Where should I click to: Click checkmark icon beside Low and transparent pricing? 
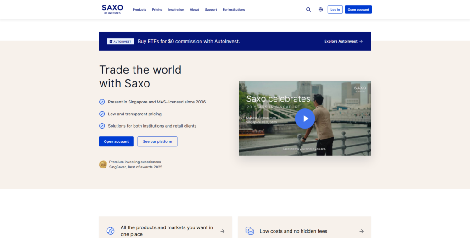pos(102,114)
